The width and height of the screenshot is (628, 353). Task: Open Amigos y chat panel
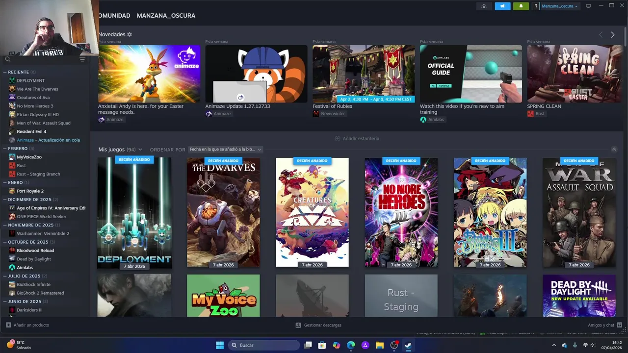(605, 325)
